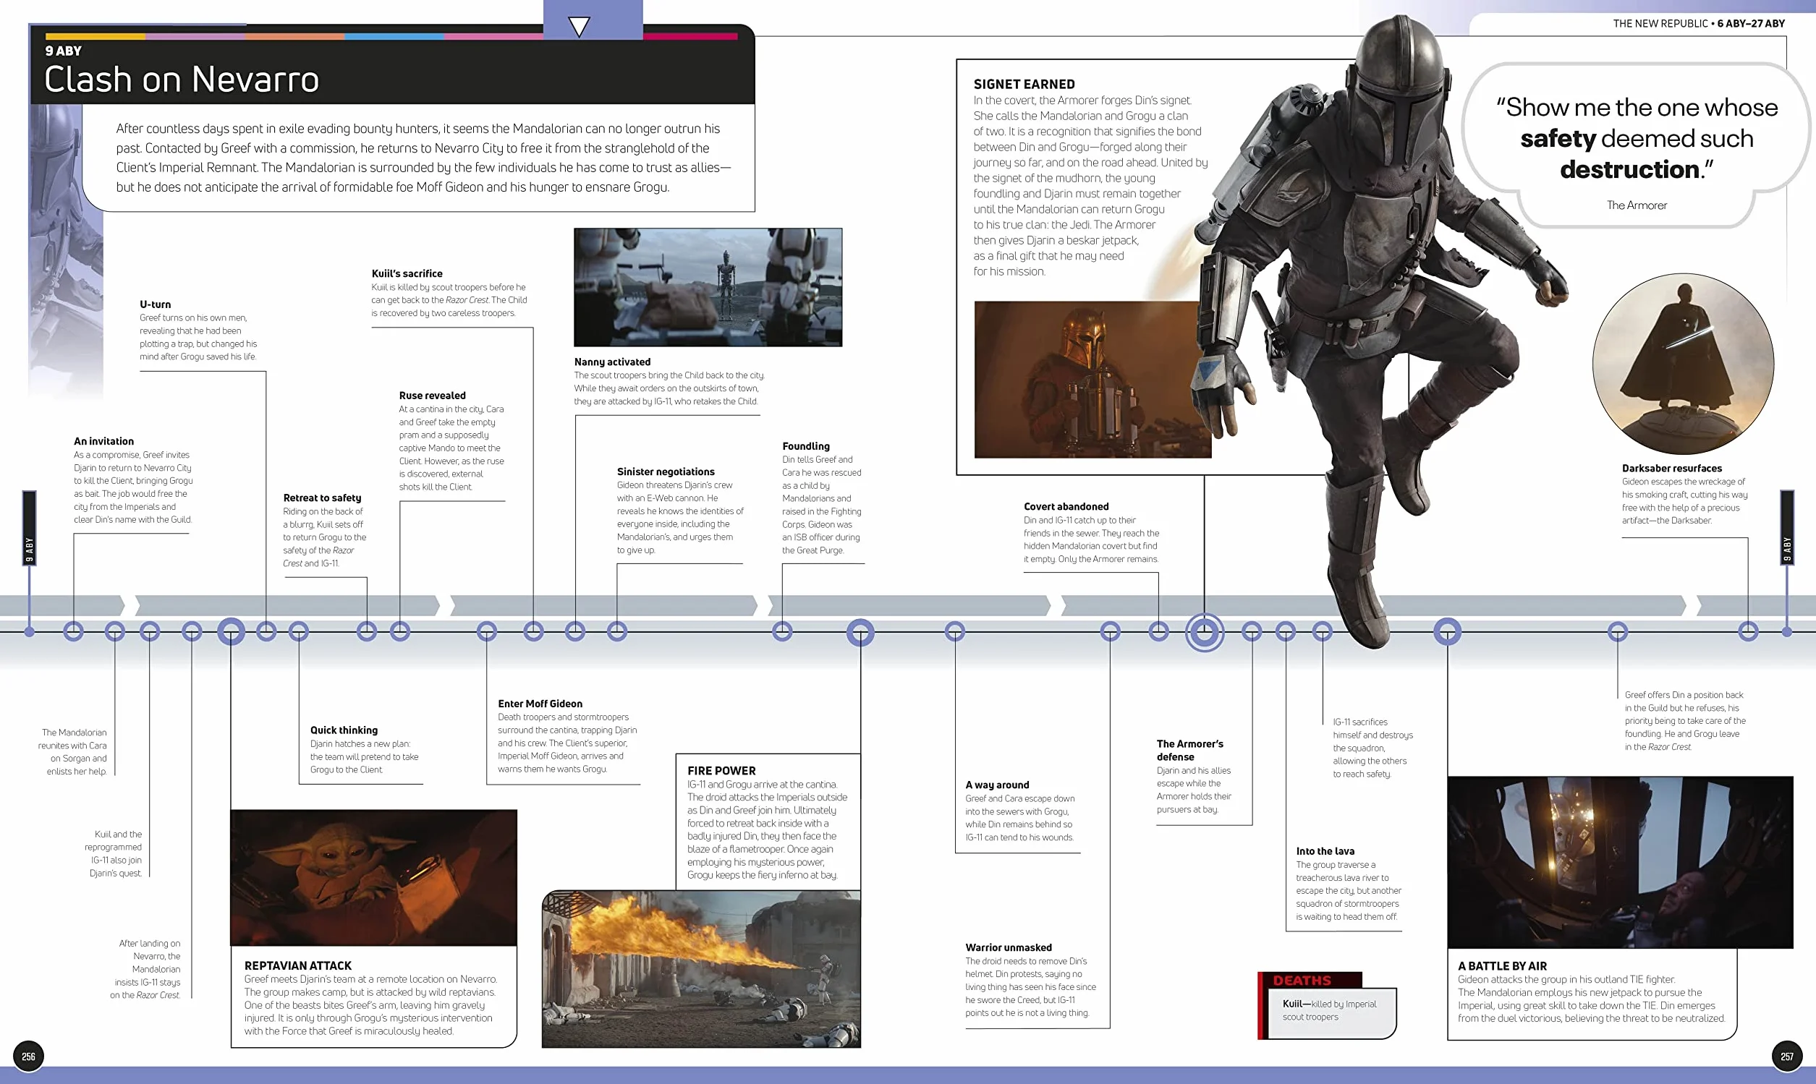Click the 'FIRE POWER' heading
The width and height of the screenshot is (1816, 1084).
[721, 771]
